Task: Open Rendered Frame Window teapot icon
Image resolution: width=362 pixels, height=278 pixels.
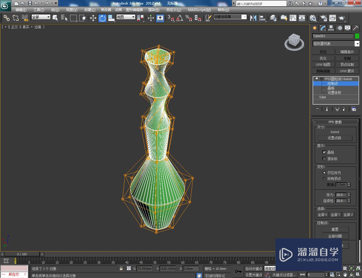Action: 333,18
